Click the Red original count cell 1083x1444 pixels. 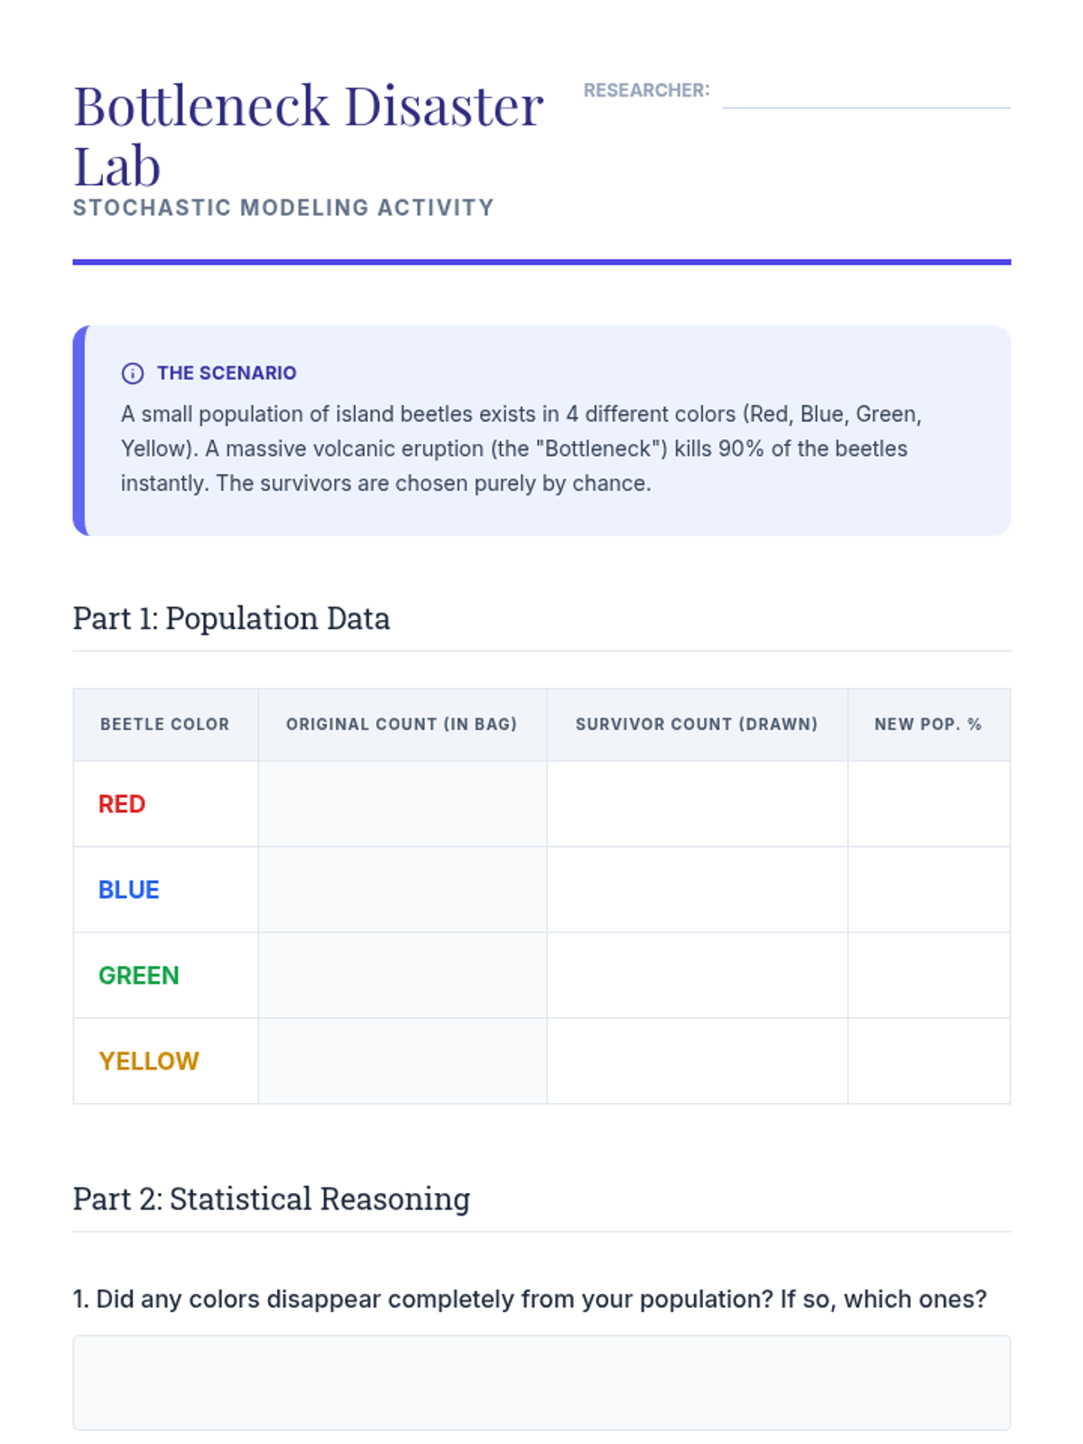tap(403, 804)
